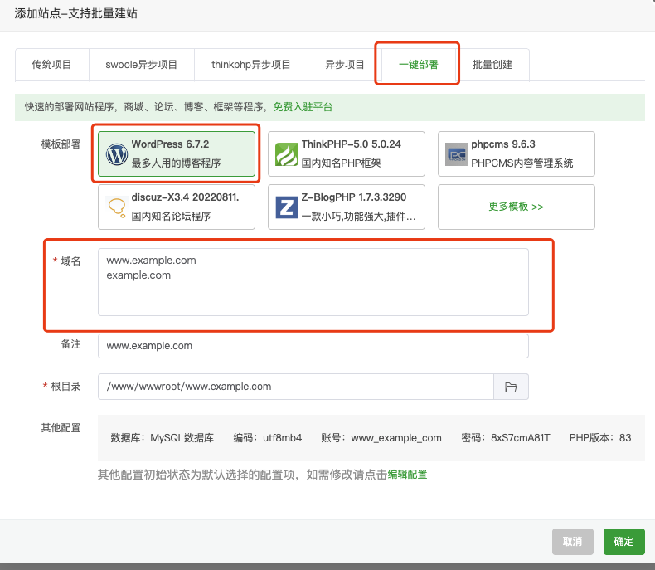Click the 国内知名PHP框架 description text
The image size is (655, 570).
coord(342,163)
